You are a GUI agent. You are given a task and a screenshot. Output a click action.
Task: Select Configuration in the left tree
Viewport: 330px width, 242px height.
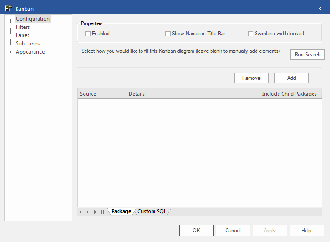point(32,19)
